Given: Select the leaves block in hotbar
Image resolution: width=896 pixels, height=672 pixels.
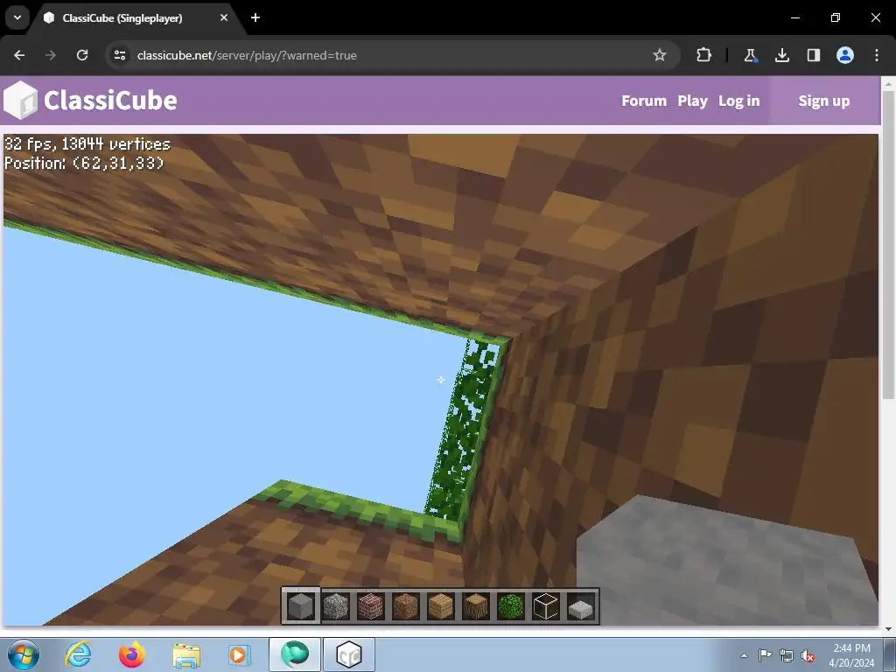Looking at the screenshot, I should click(x=511, y=606).
